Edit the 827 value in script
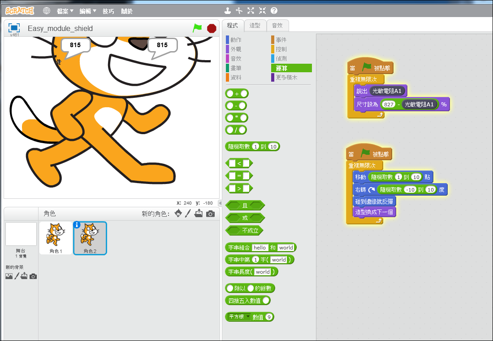The width and height of the screenshot is (493, 341). click(389, 104)
